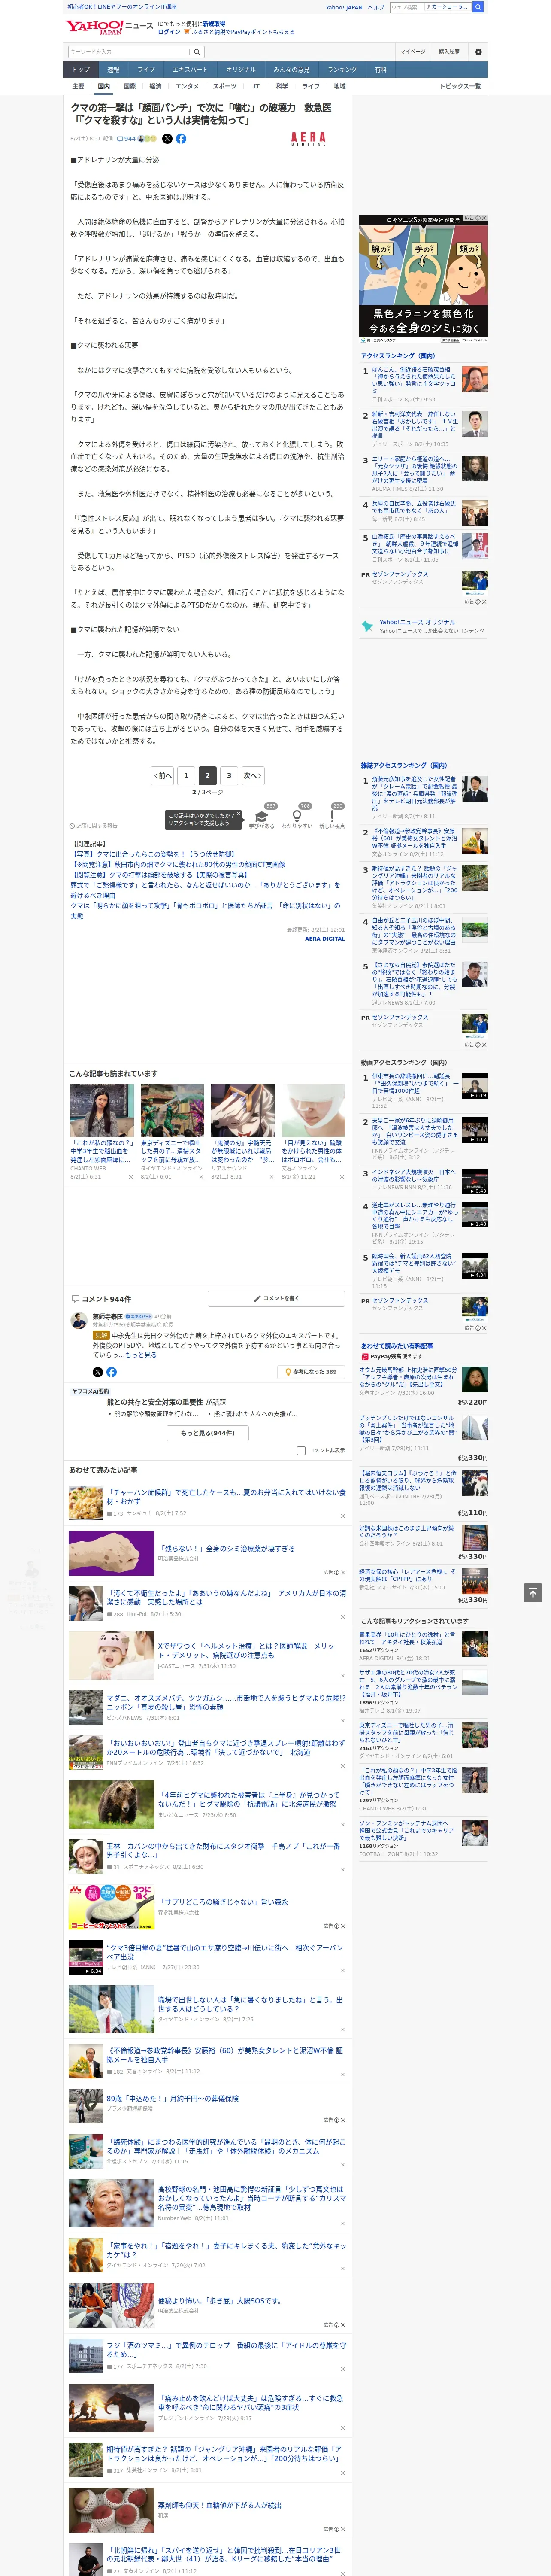The height and width of the screenshot is (2576, 551).
Task: Share article on Facebook below headline
Action: pyautogui.click(x=181, y=139)
